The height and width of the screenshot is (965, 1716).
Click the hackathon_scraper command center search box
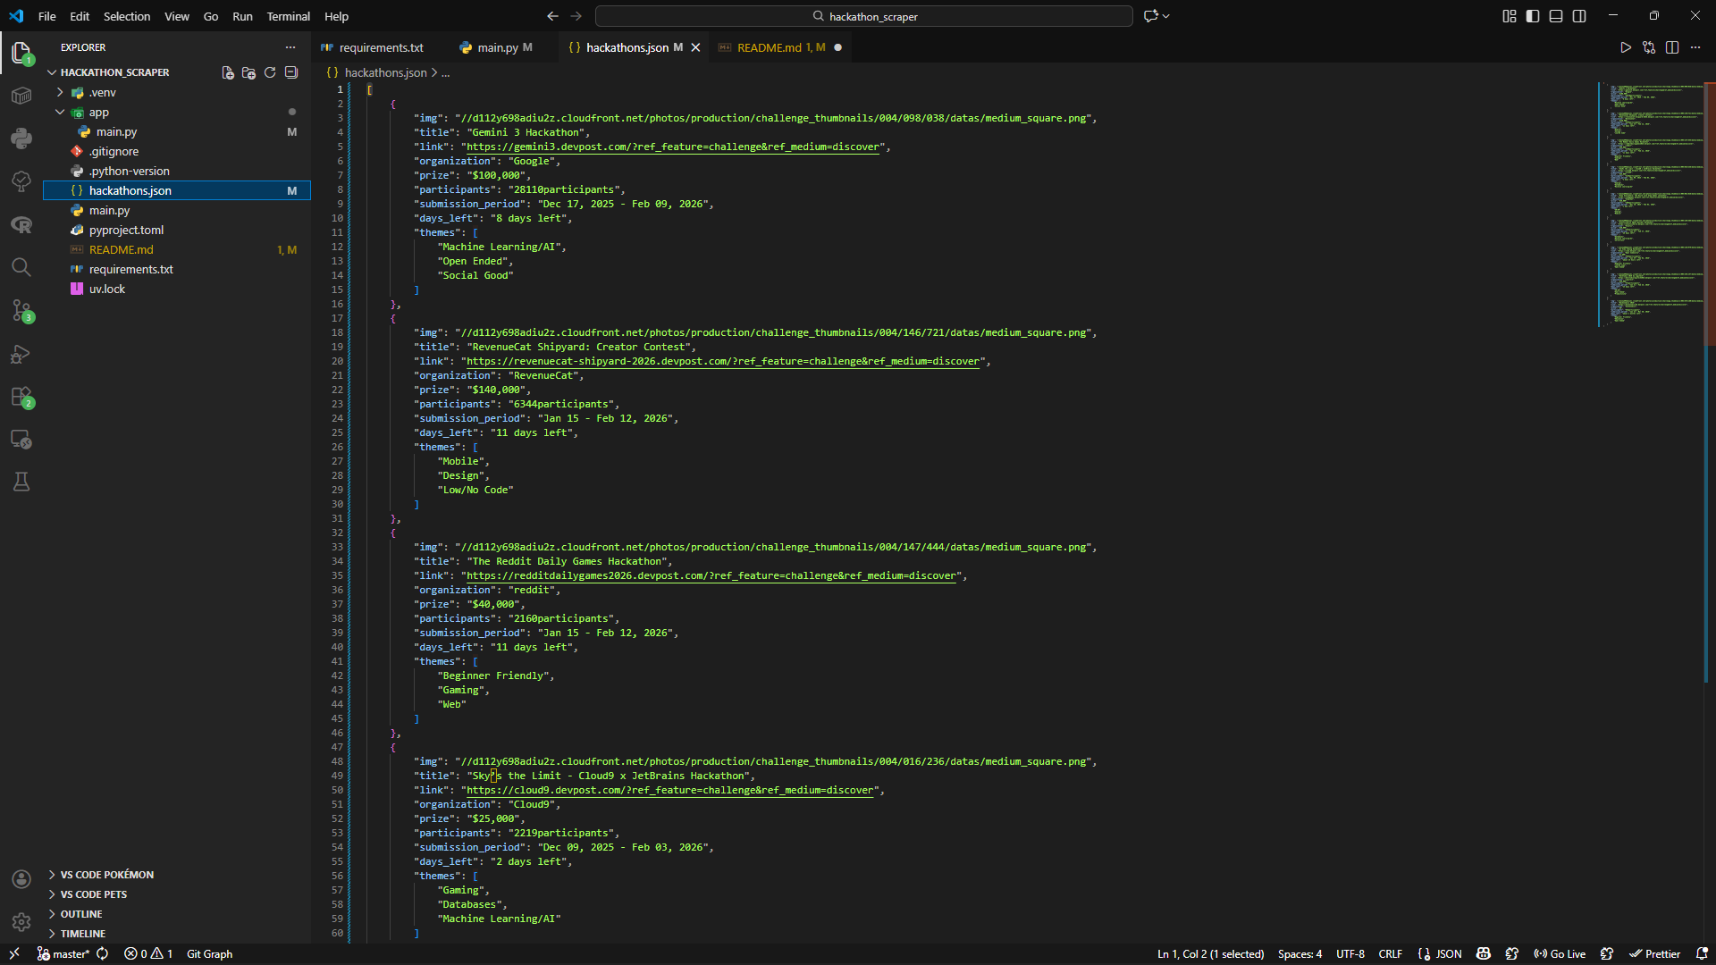863,16
